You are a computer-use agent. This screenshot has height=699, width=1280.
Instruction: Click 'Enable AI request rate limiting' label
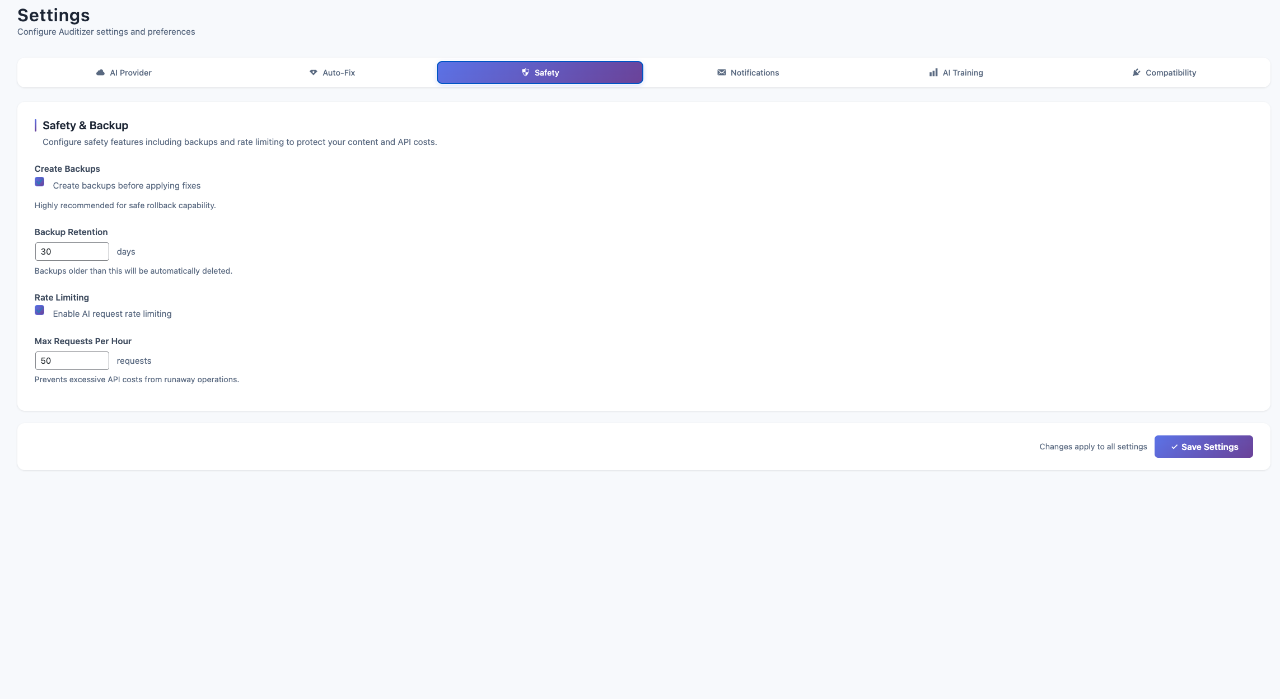[x=112, y=314]
